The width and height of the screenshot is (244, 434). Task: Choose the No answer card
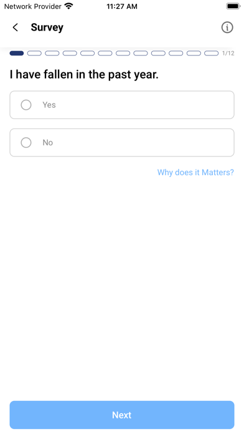tap(122, 143)
